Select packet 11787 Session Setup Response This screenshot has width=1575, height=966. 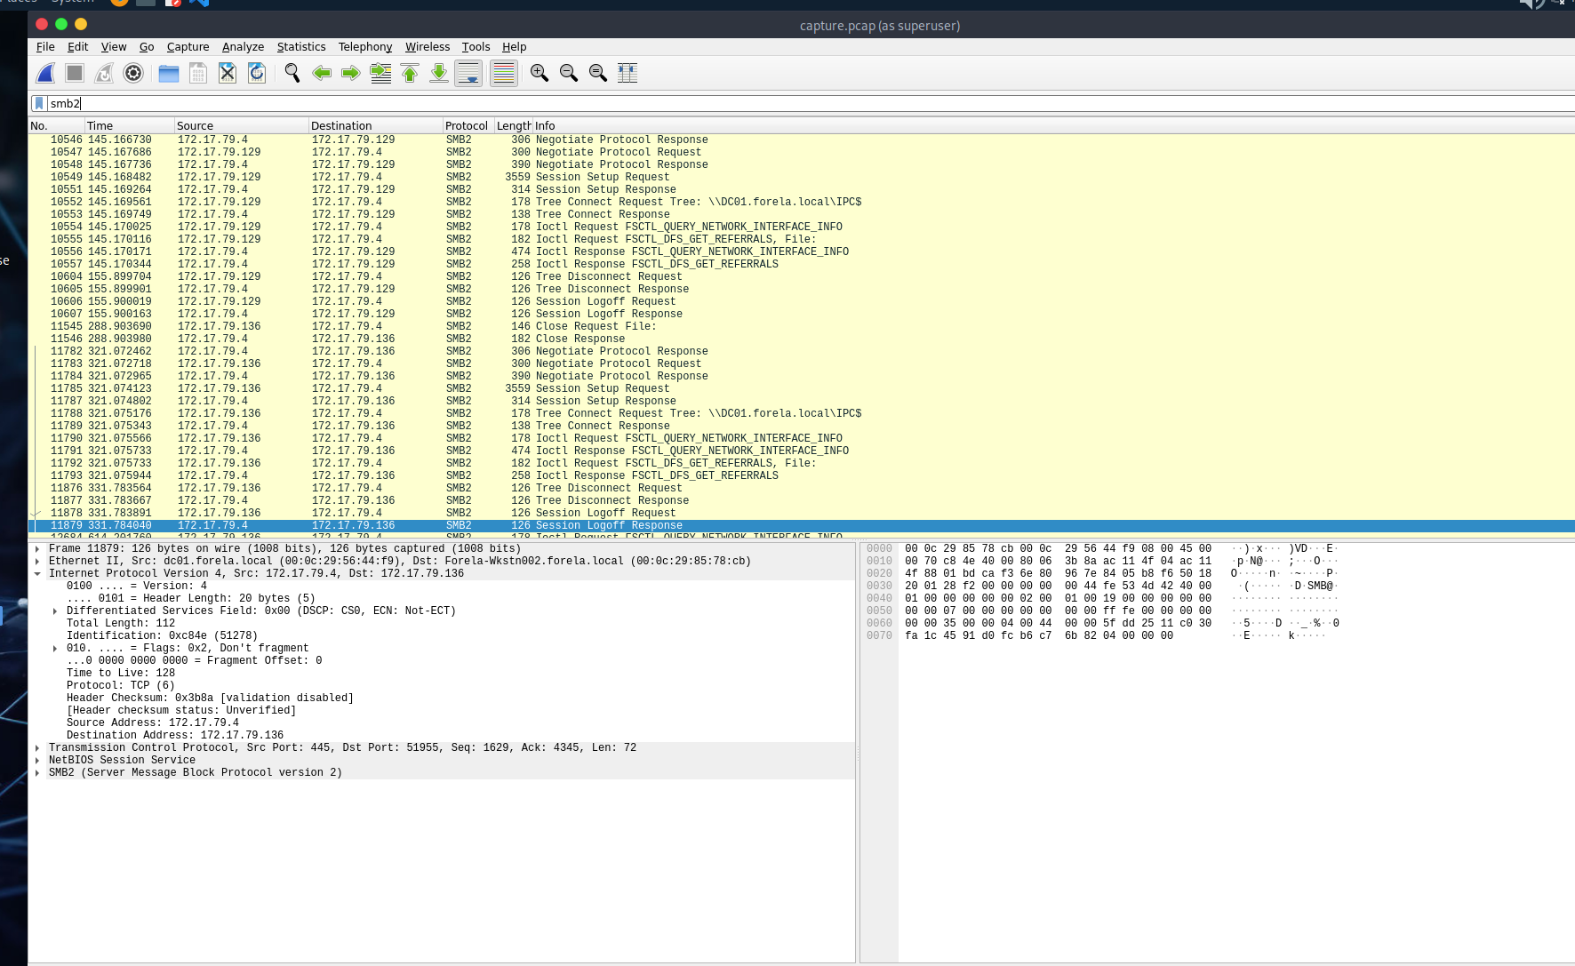tap(802, 401)
